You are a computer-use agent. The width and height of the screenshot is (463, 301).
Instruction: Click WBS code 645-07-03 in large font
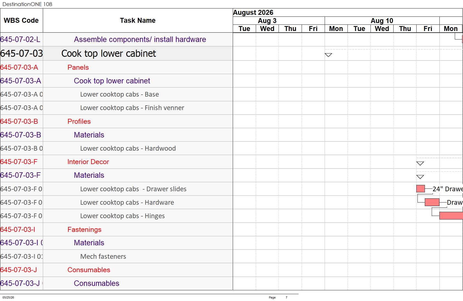[x=21, y=54]
